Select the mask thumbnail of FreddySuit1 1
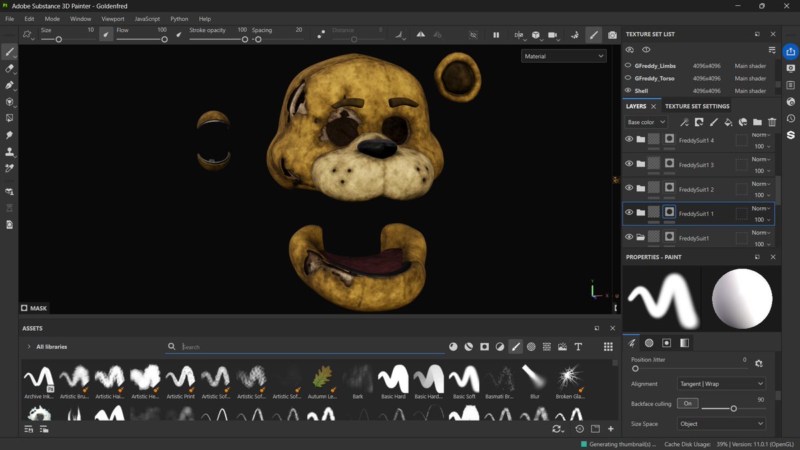 pyautogui.click(x=669, y=213)
